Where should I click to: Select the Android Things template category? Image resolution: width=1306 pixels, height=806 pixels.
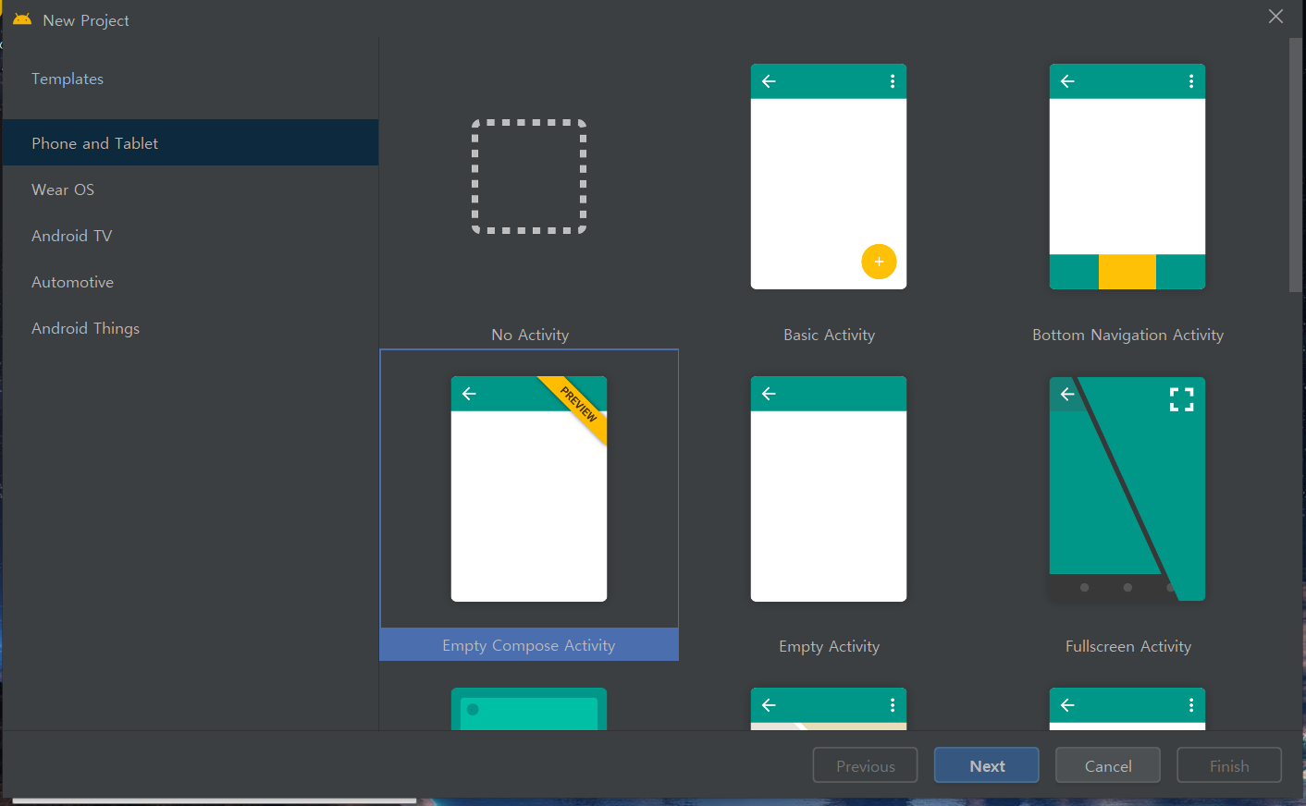190,328
